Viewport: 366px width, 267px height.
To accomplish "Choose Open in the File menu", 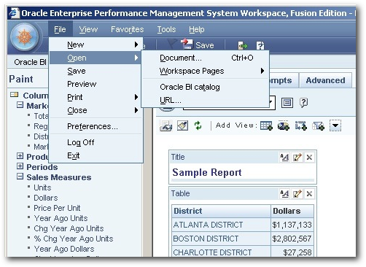I will [95, 58].
